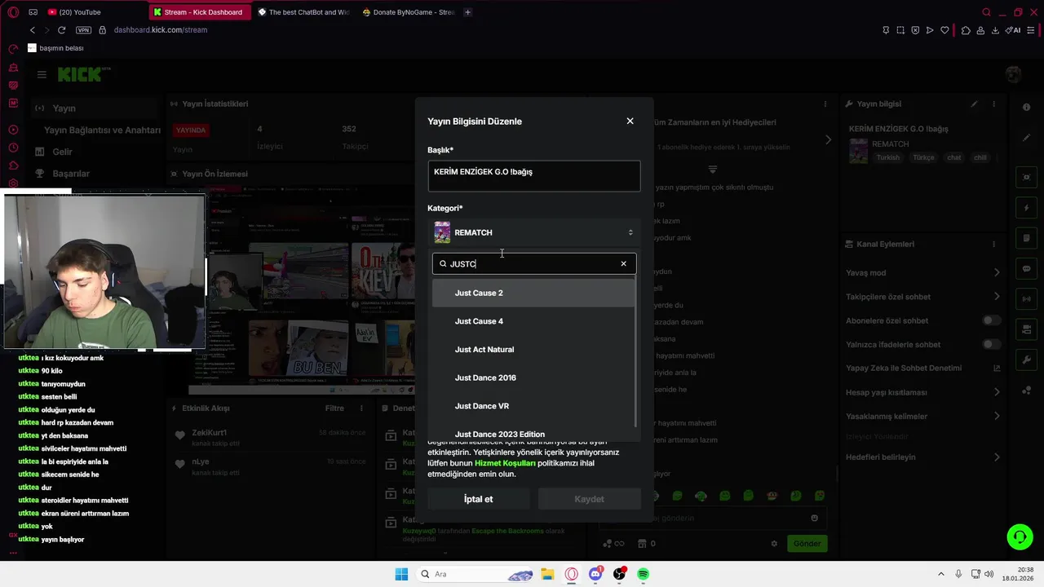Click the İptal et button

[478, 499]
